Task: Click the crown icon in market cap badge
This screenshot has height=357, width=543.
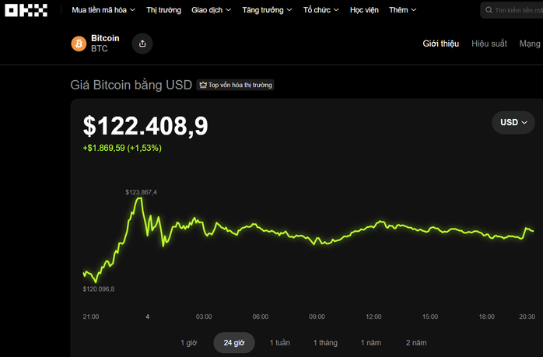Action: coord(202,85)
